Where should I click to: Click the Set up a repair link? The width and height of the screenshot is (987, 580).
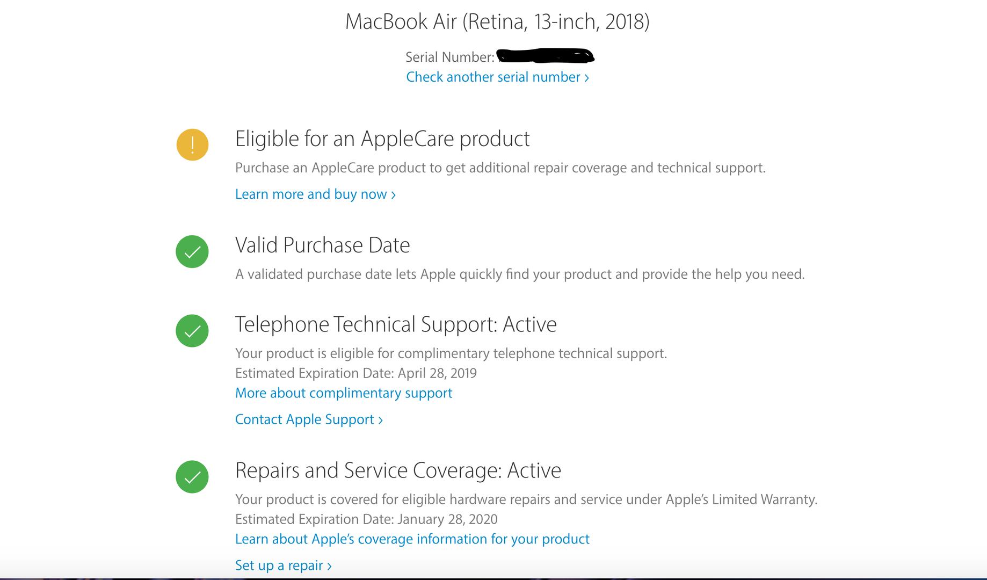point(283,565)
